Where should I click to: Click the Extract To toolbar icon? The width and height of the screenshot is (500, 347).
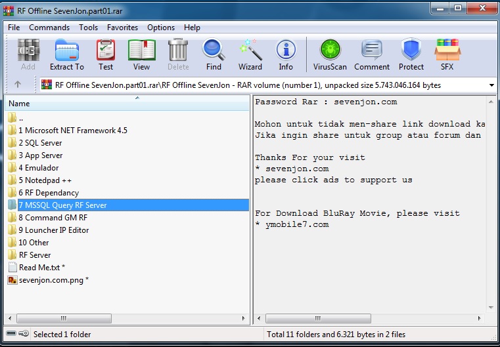(x=66, y=50)
